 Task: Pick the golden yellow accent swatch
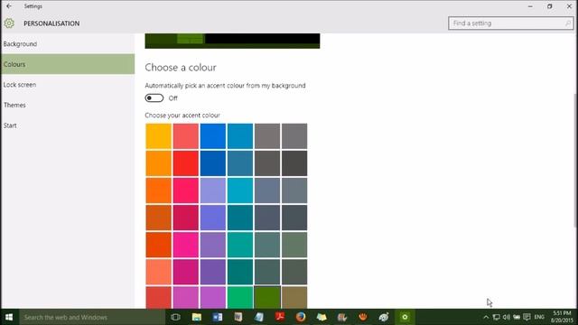point(159,136)
